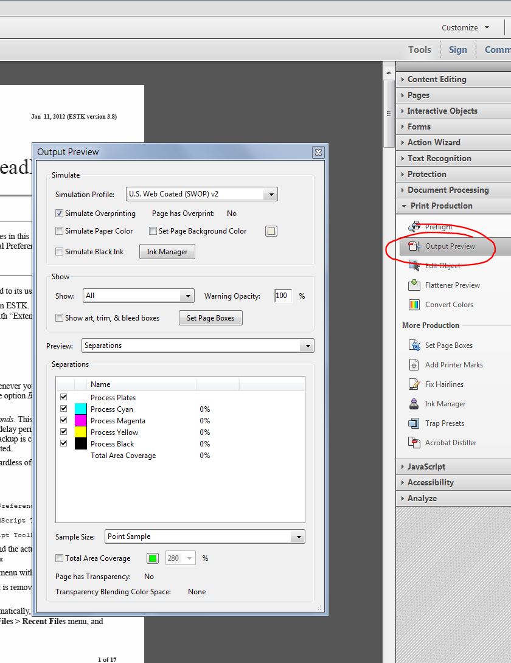The image size is (511, 663).
Task: Click the Warning Opacity input field
Action: 283,296
